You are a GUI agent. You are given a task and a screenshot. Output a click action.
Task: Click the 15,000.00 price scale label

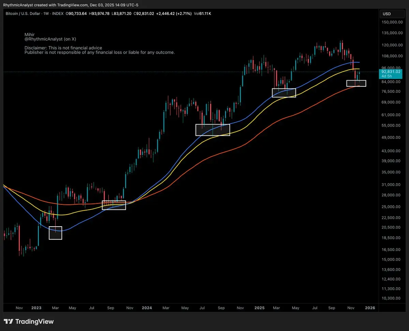click(x=392, y=259)
